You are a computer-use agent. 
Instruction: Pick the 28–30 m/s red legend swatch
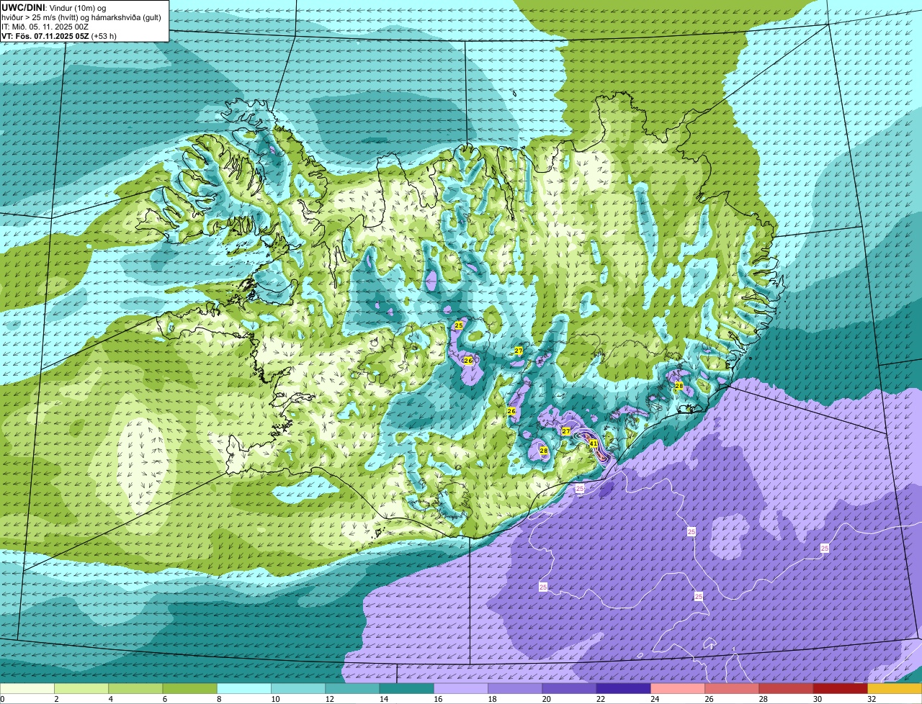click(786, 689)
